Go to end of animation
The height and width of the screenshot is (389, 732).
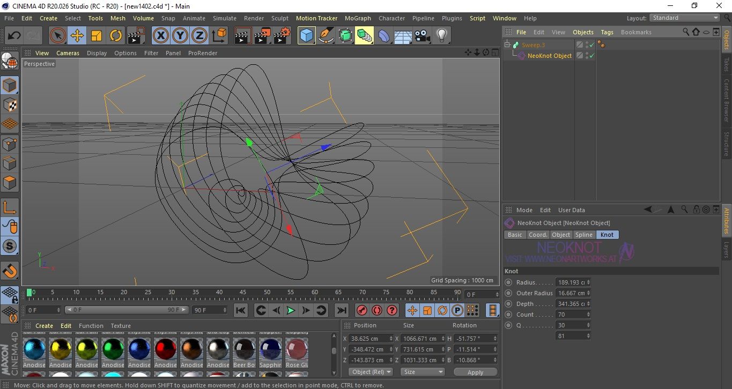[342, 310]
